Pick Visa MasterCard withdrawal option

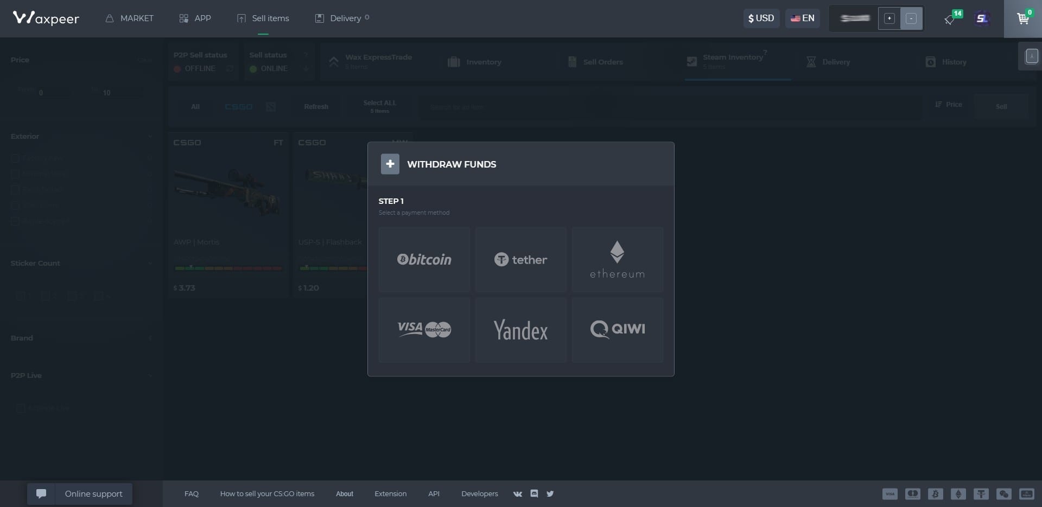click(x=424, y=330)
